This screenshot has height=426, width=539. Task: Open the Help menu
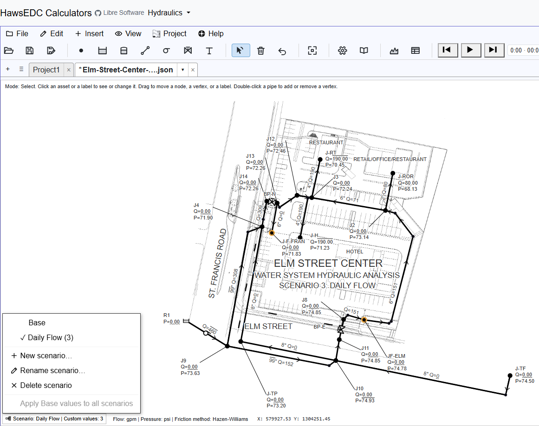point(211,34)
